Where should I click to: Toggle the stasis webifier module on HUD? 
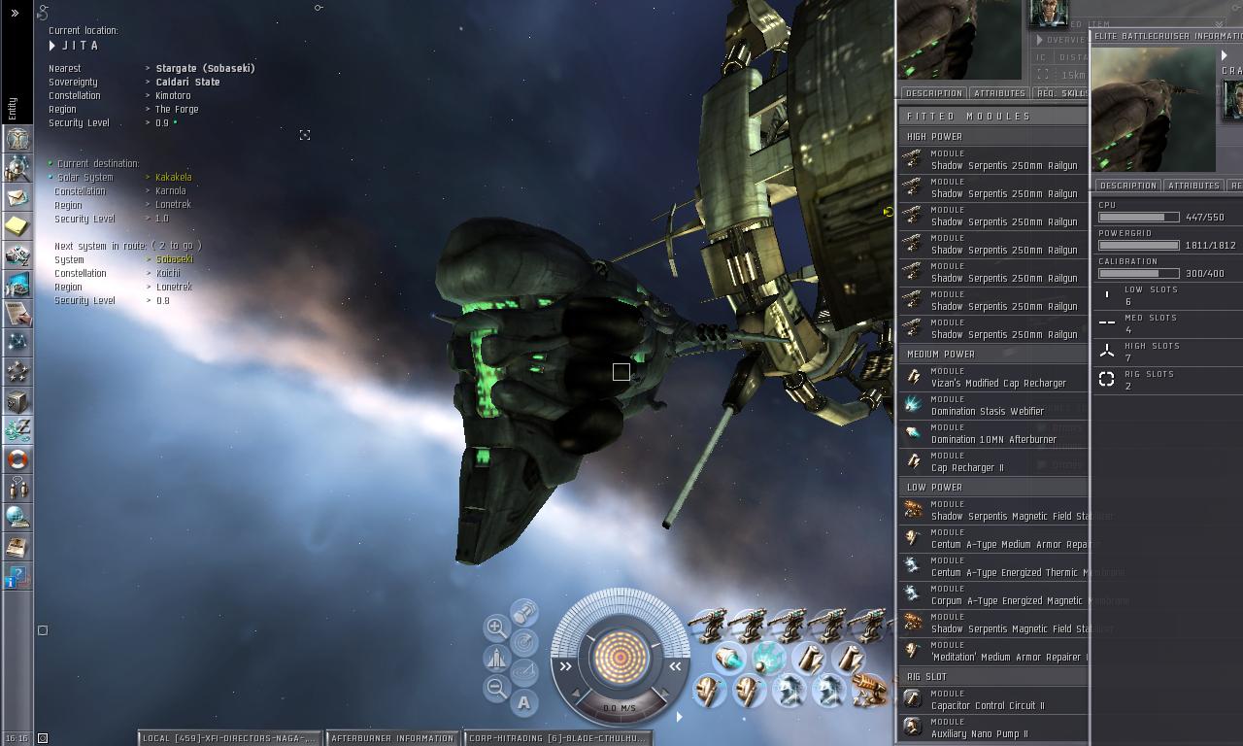coord(767,659)
